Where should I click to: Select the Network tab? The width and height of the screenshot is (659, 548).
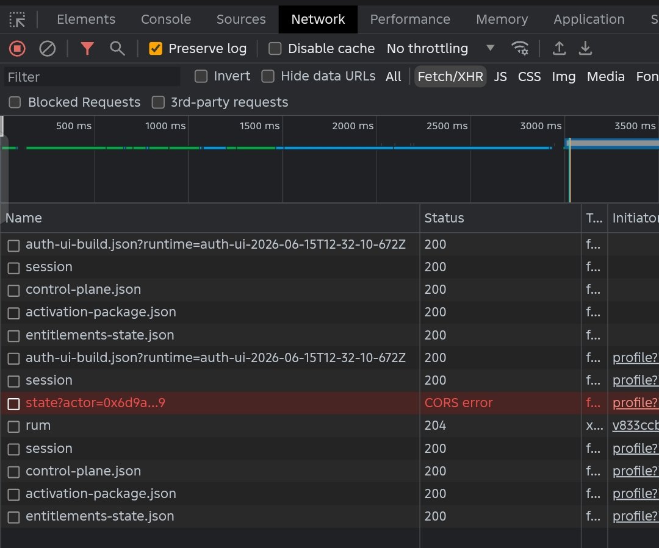pyautogui.click(x=318, y=20)
